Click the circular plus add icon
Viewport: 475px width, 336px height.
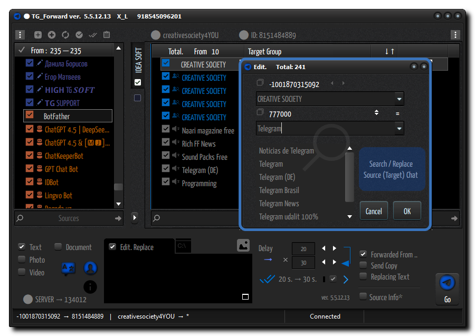click(x=52, y=35)
